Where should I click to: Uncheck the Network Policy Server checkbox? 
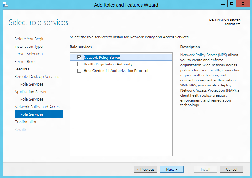point(79,57)
